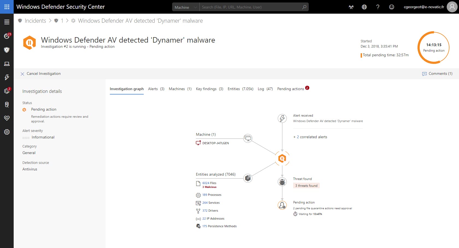Cancel Investigation button

point(41,74)
